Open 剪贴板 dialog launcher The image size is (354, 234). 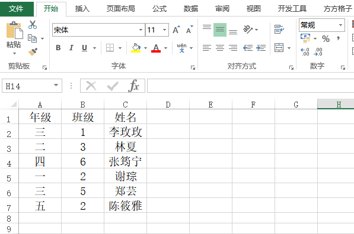coord(44,67)
